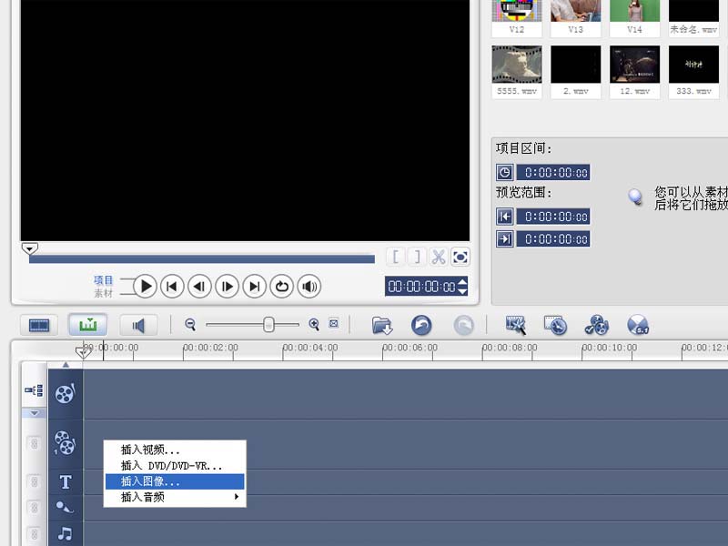Select the music track note icon
The width and height of the screenshot is (728, 546).
(65, 533)
